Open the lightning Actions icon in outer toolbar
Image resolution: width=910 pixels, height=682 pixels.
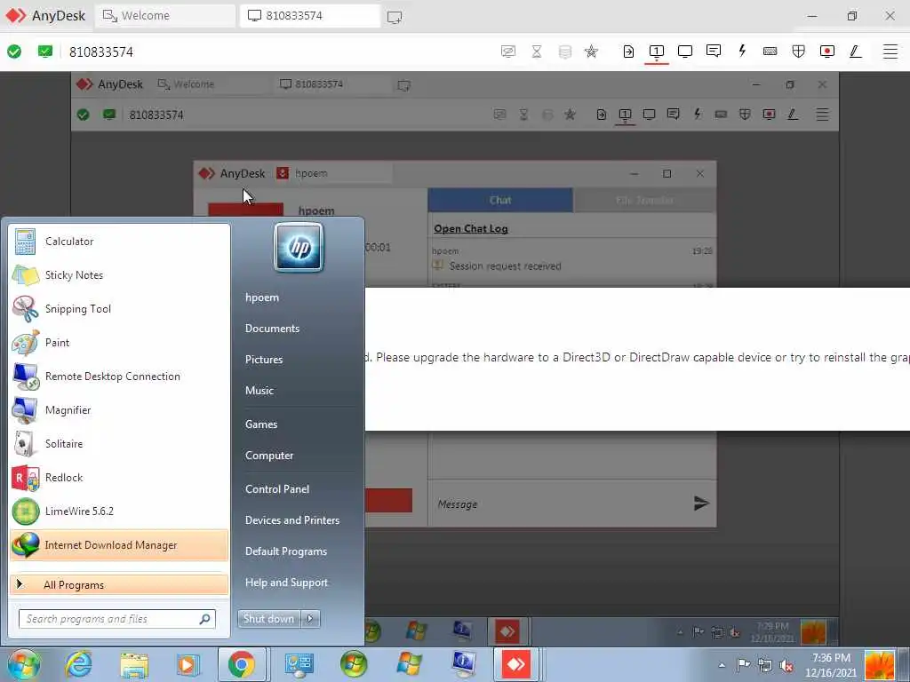coord(742,51)
